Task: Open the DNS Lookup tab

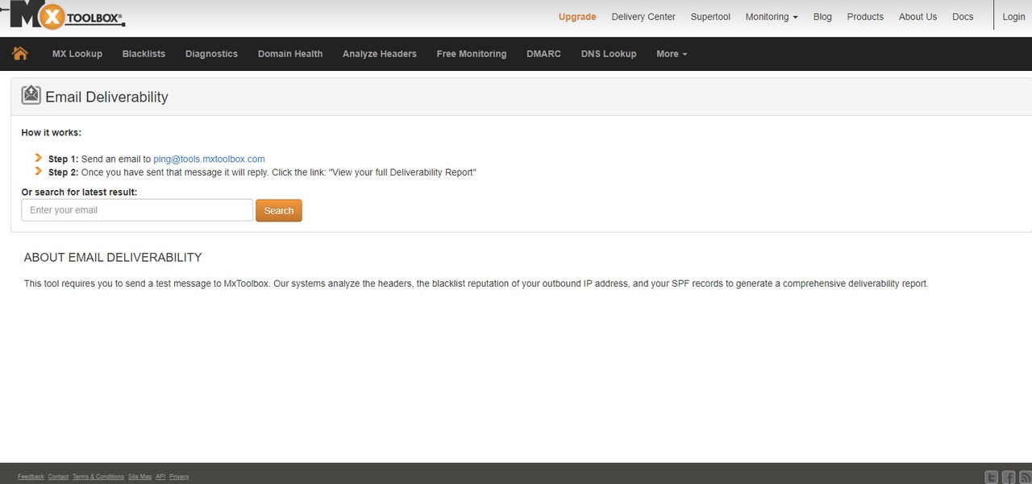Action: (x=609, y=54)
